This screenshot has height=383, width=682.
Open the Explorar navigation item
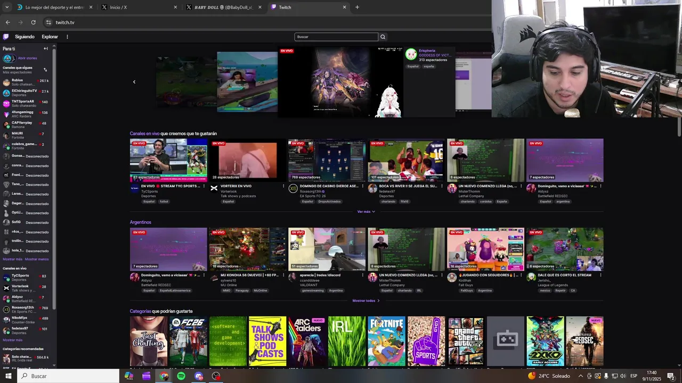pyautogui.click(x=50, y=37)
